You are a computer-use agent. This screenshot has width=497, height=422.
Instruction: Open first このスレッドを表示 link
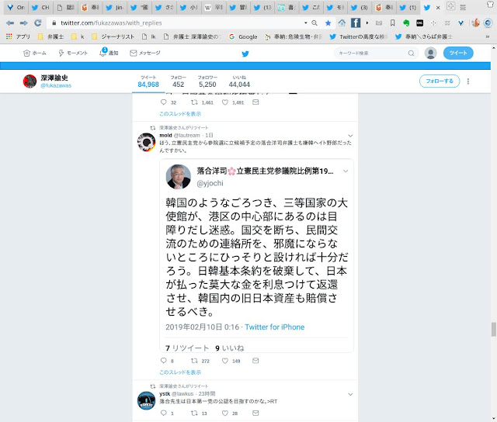point(180,114)
